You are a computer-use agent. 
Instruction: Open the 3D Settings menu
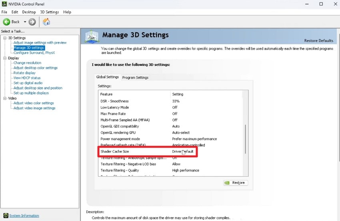[x=50, y=12]
